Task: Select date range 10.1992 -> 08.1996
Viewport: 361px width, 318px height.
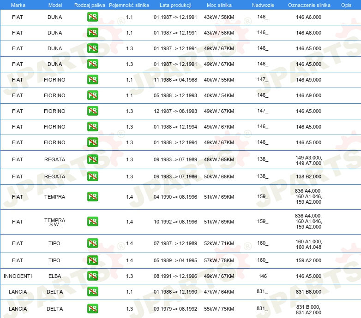Action: coord(175,222)
